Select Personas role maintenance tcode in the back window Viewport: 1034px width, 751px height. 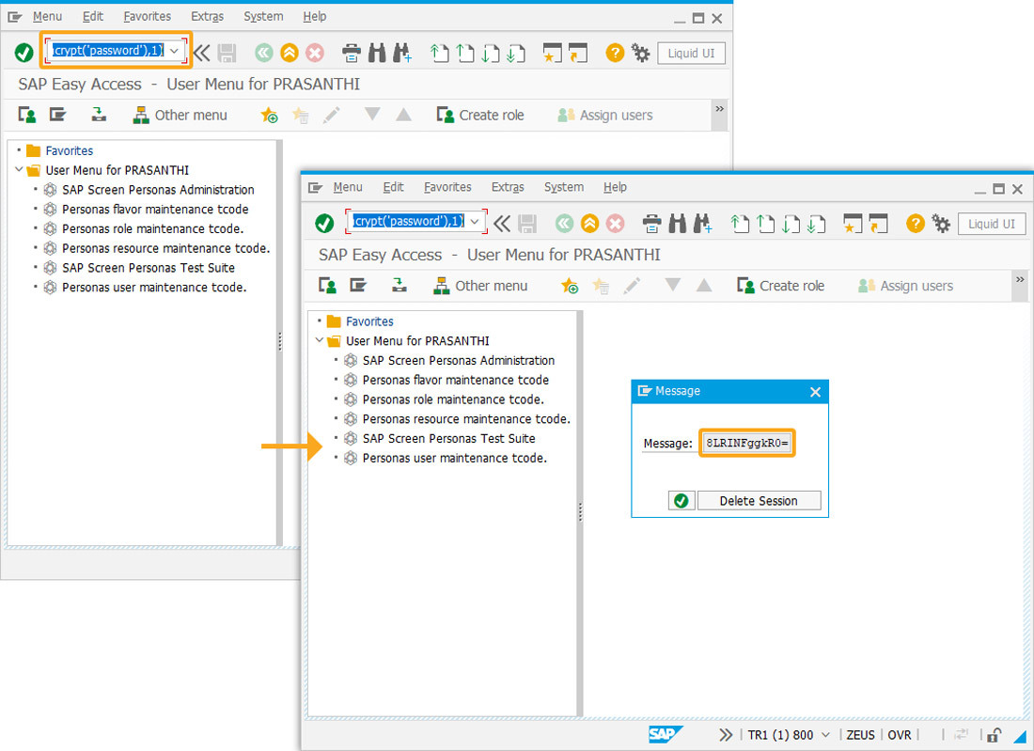[x=153, y=228]
